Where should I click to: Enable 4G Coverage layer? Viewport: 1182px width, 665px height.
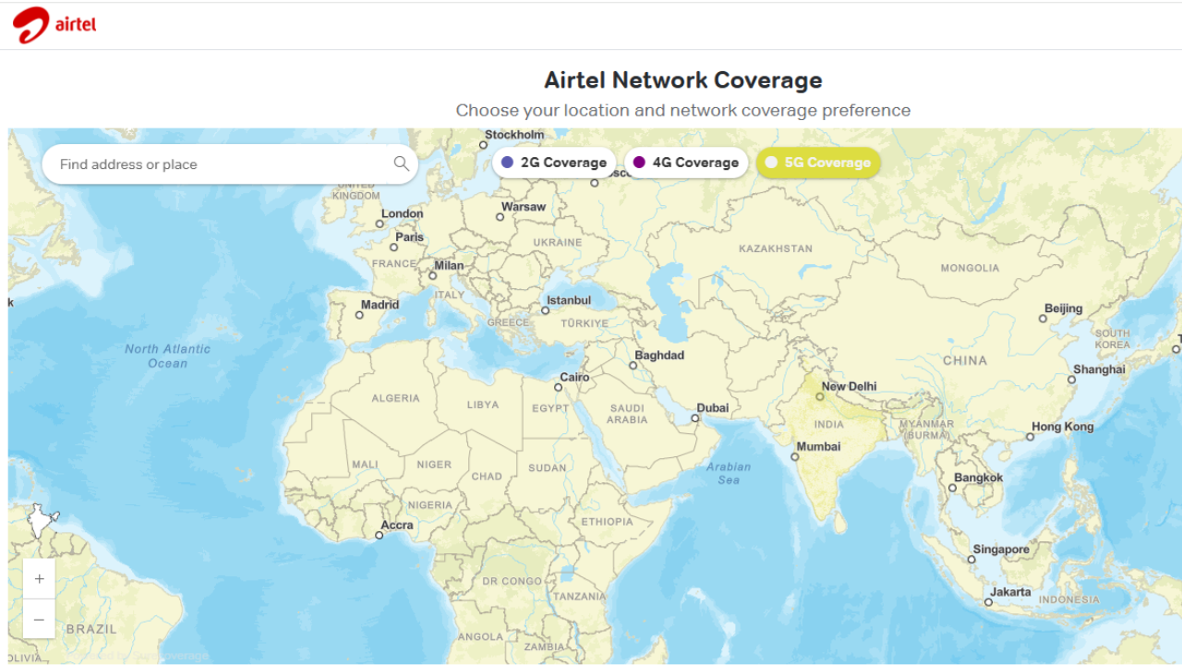tap(686, 163)
